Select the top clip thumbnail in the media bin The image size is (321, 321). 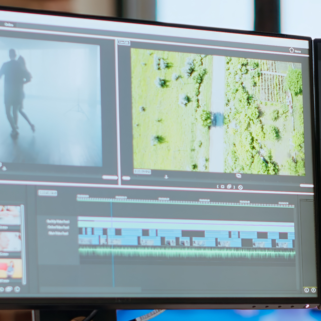(x=10, y=215)
